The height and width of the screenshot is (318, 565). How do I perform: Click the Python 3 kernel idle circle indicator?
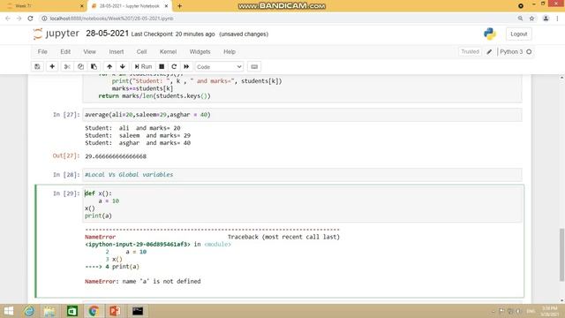tap(529, 52)
